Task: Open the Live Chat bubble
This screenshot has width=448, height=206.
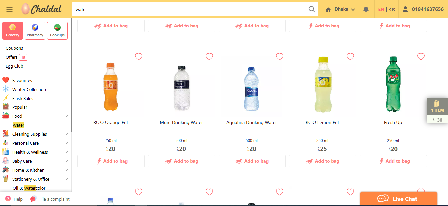Action: (x=398, y=199)
